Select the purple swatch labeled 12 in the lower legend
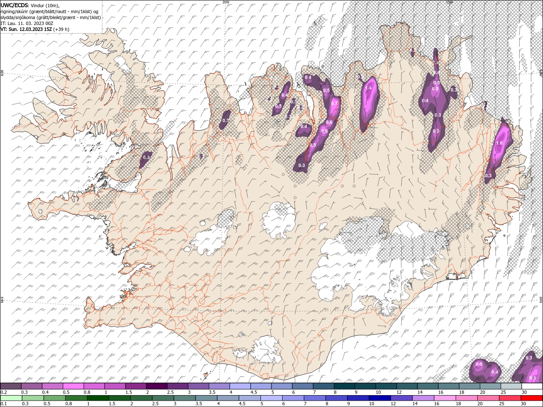 point(401,398)
